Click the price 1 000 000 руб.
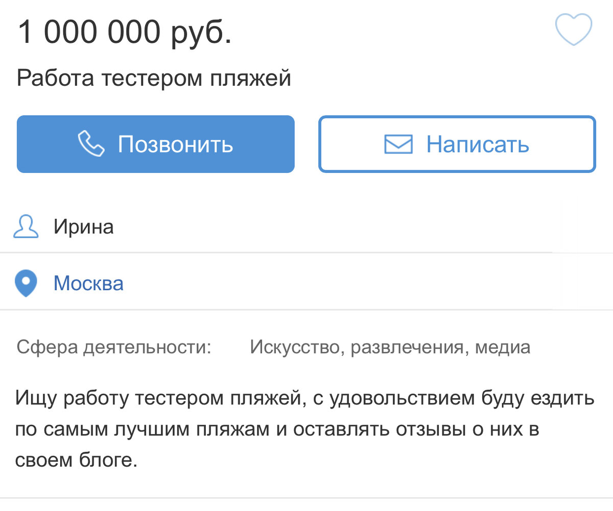 click(x=125, y=32)
